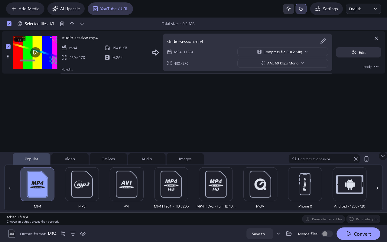Toggle the preview eye icon
The height and width of the screenshot is (242, 387).
(x=83, y=234)
